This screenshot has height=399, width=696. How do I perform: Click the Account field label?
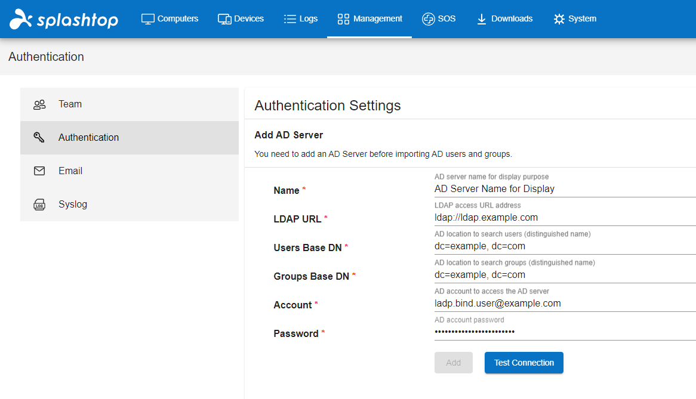[292, 305]
